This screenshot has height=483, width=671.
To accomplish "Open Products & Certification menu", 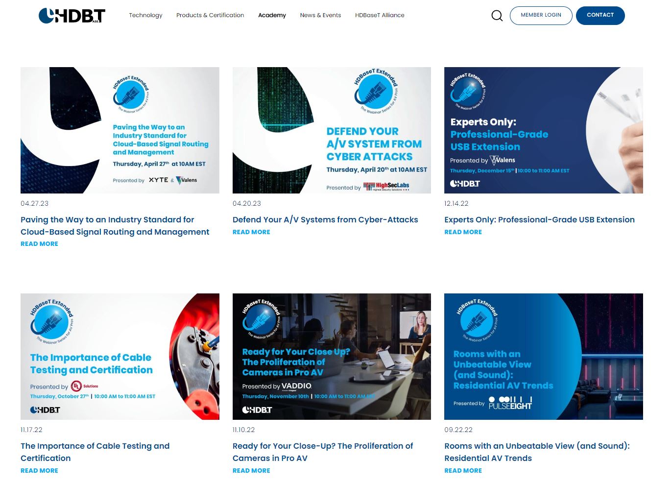I will [x=210, y=15].
